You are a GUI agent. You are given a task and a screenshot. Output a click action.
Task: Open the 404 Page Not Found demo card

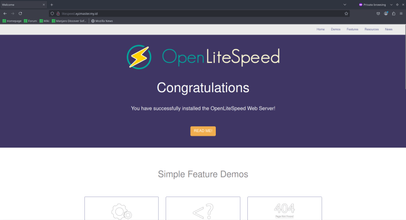tap(285, 208)
